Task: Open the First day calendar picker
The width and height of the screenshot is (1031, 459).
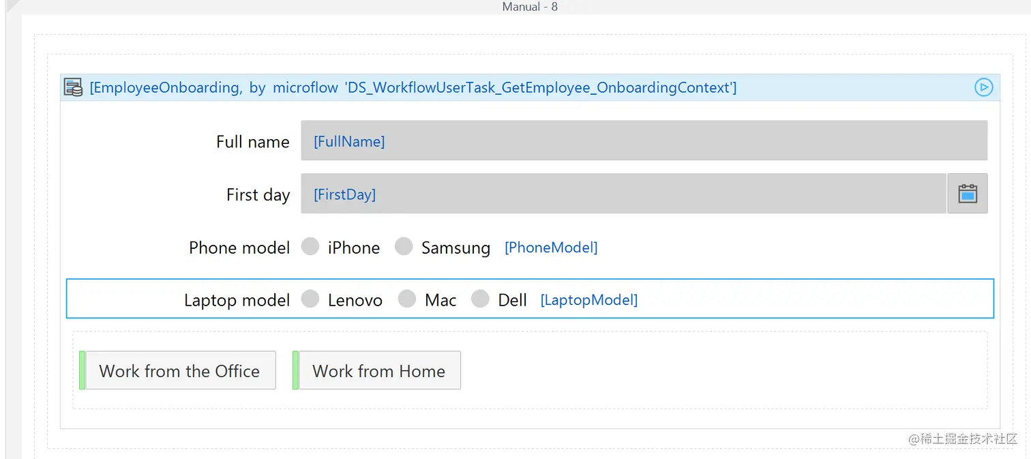Action: 967,194
